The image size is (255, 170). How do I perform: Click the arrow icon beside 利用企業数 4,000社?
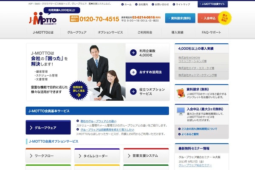pyautogui.click(x=133, y=53)
